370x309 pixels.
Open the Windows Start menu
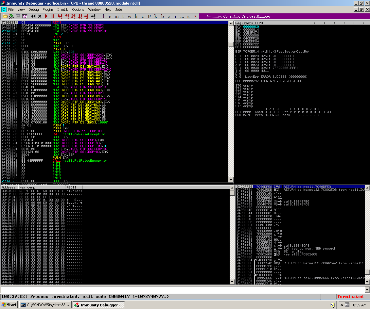[9, 305]
